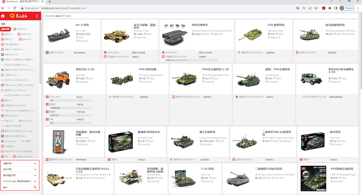Image resolution: width=362 pixels, height=195 pixels.
Task: Filter by YILE brand
Action: (x=25, y=39)
